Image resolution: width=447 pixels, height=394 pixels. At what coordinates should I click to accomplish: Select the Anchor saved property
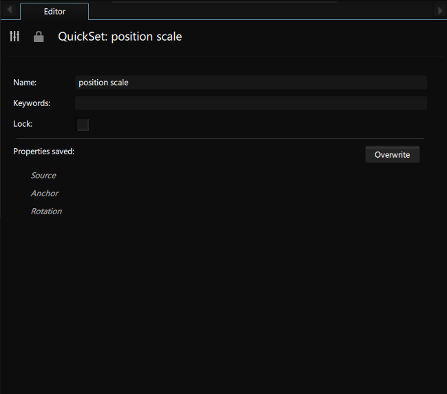coord(45,194)
